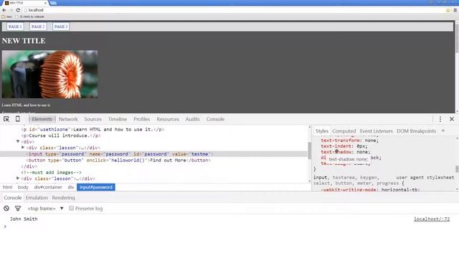The image size is (459, 258).
Task: Open the Console tab in top bar
Action: pos(215,119)
